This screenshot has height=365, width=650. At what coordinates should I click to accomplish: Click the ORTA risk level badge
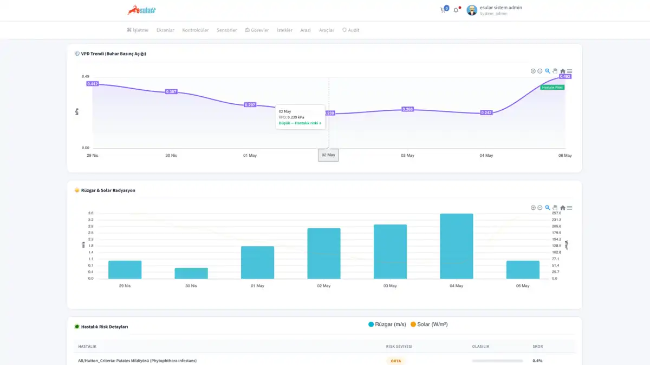(x=396, y=361)
